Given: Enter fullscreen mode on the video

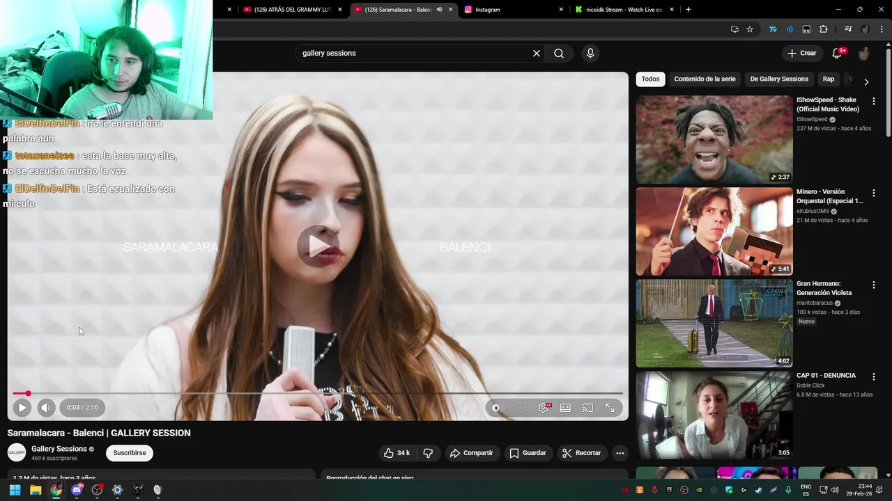Looking at the screenshot, I should (x=610, y=408).
